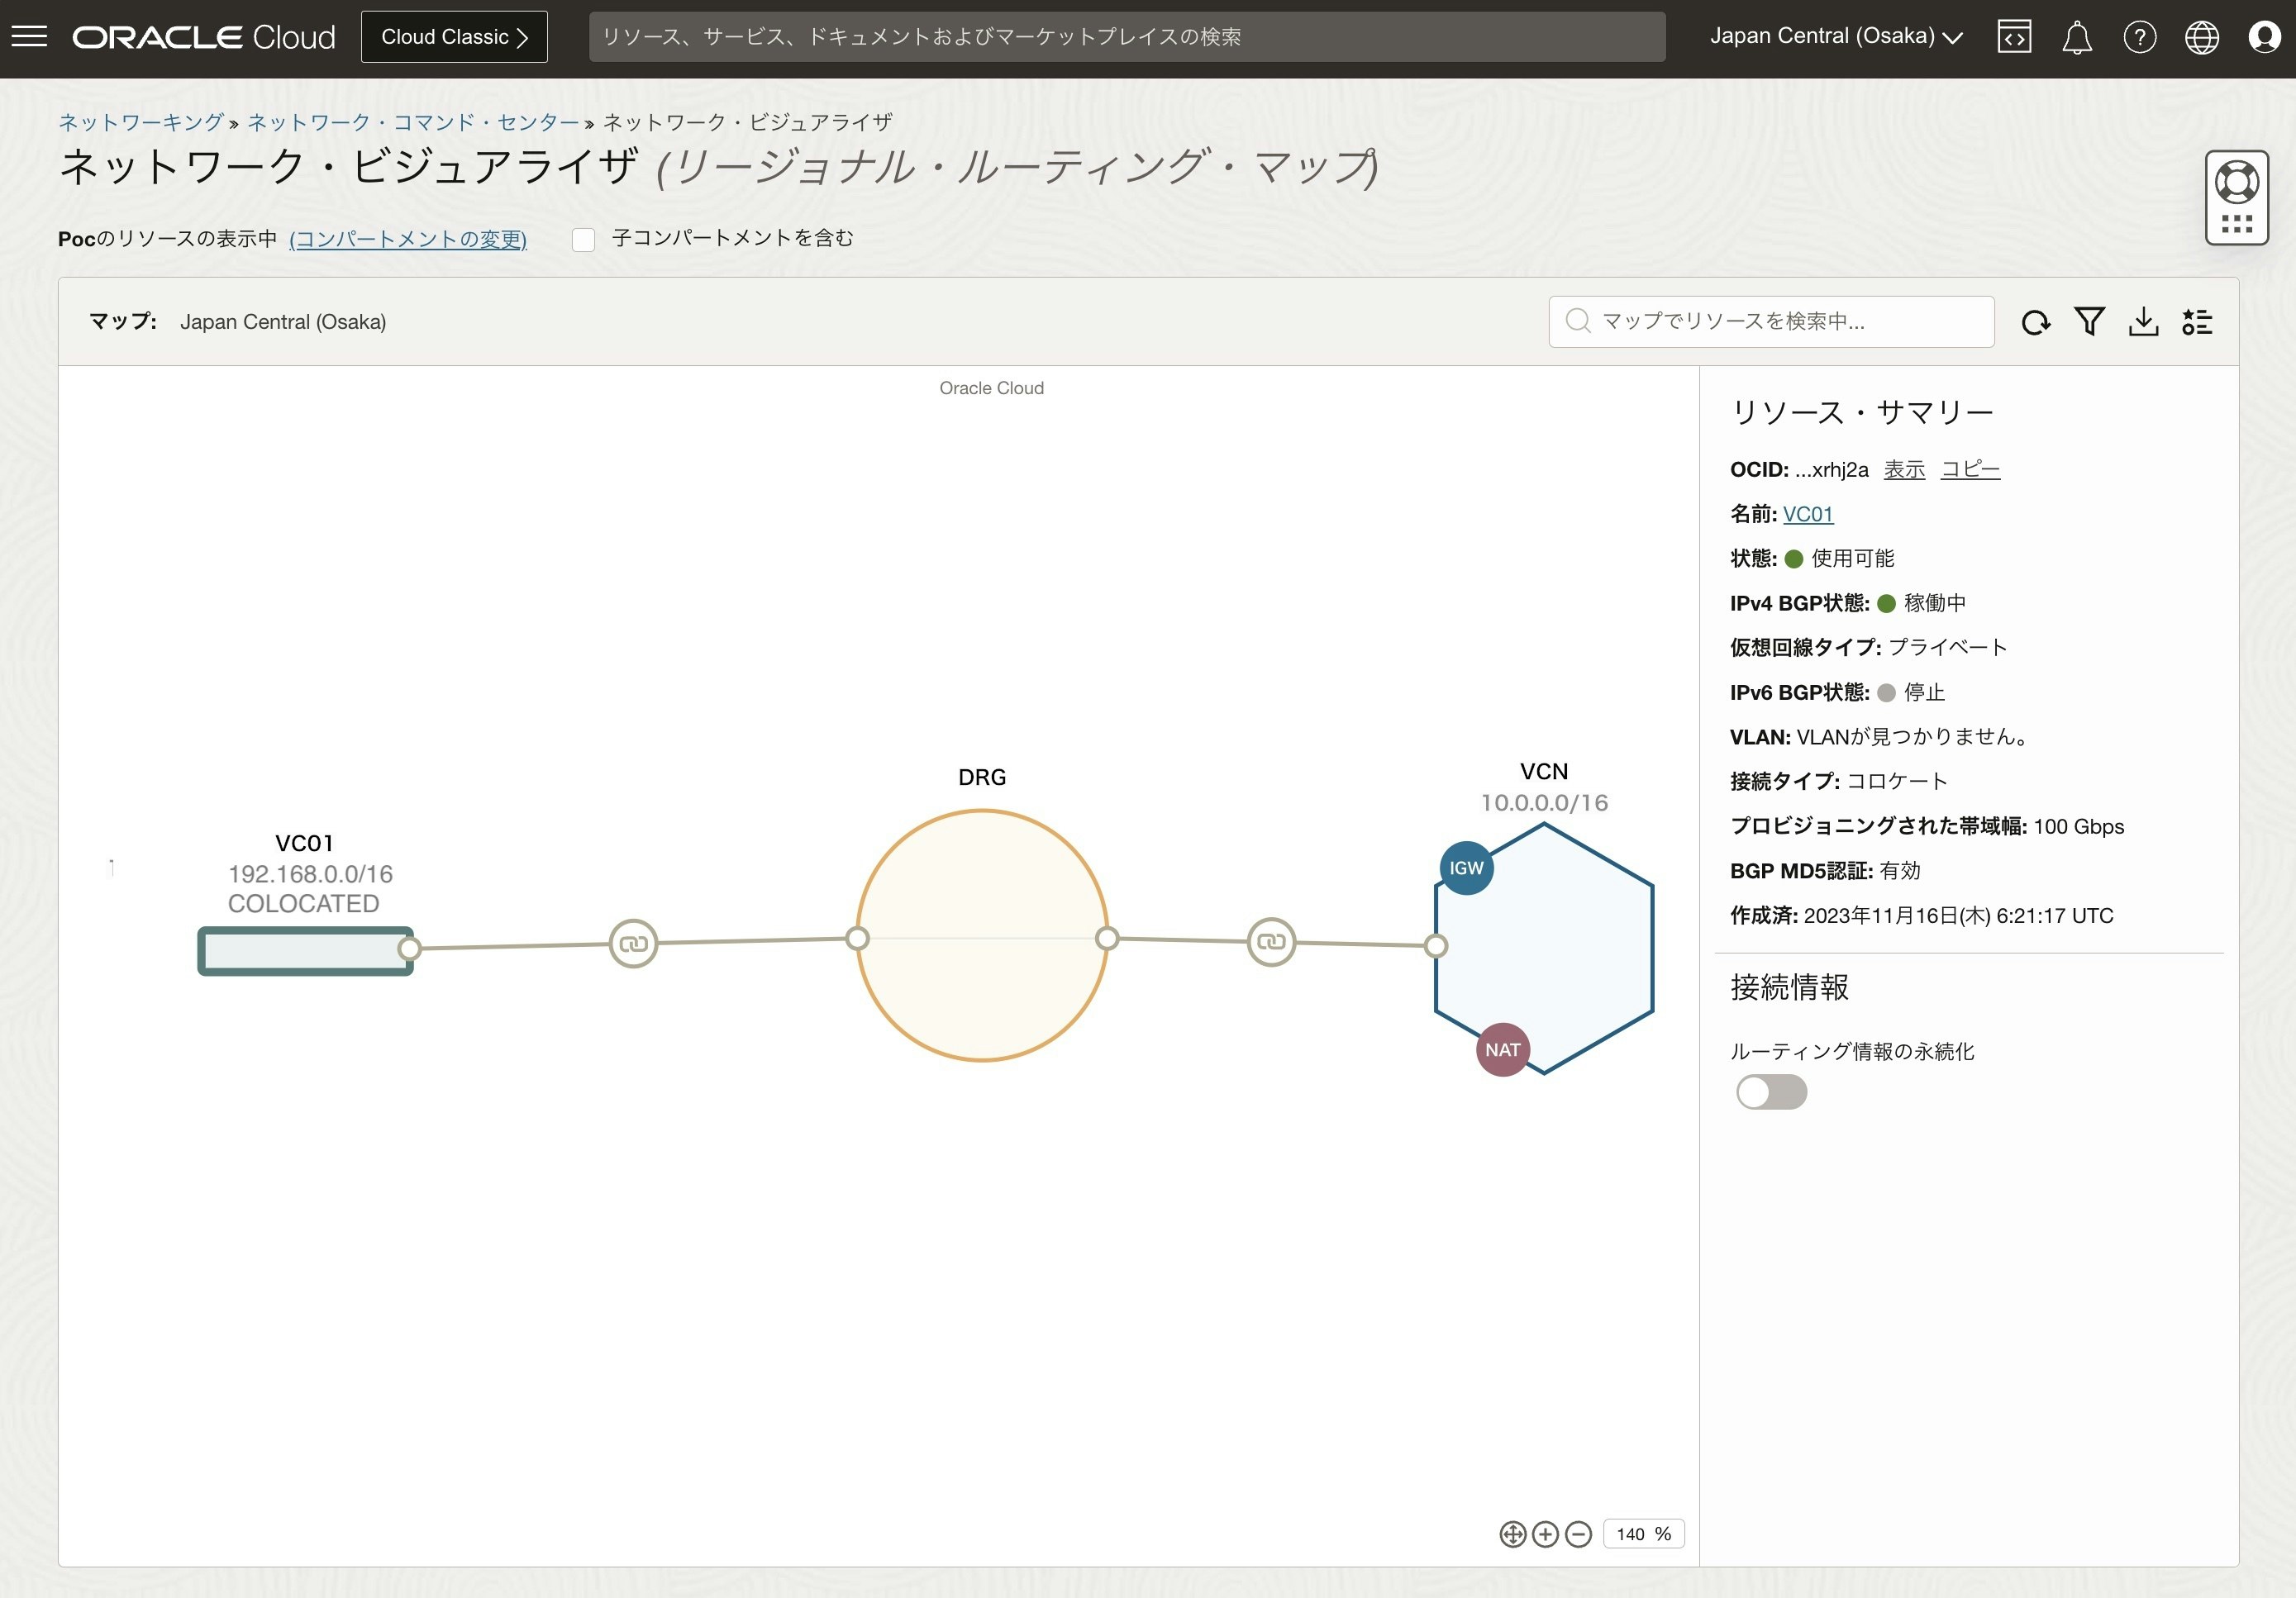Toggle ルーティング情報の永続化 switch
Image resolution: width=2296 pixels, height=1598 pixels.
tap(1771, 1092)
